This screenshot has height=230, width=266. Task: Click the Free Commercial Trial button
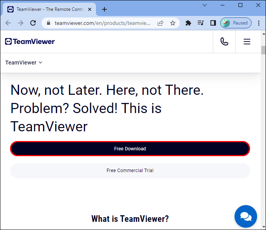tap(130, 171)
